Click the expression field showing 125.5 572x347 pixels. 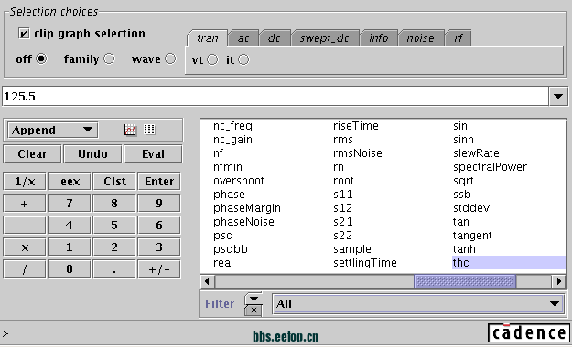(x=275, y=97)
